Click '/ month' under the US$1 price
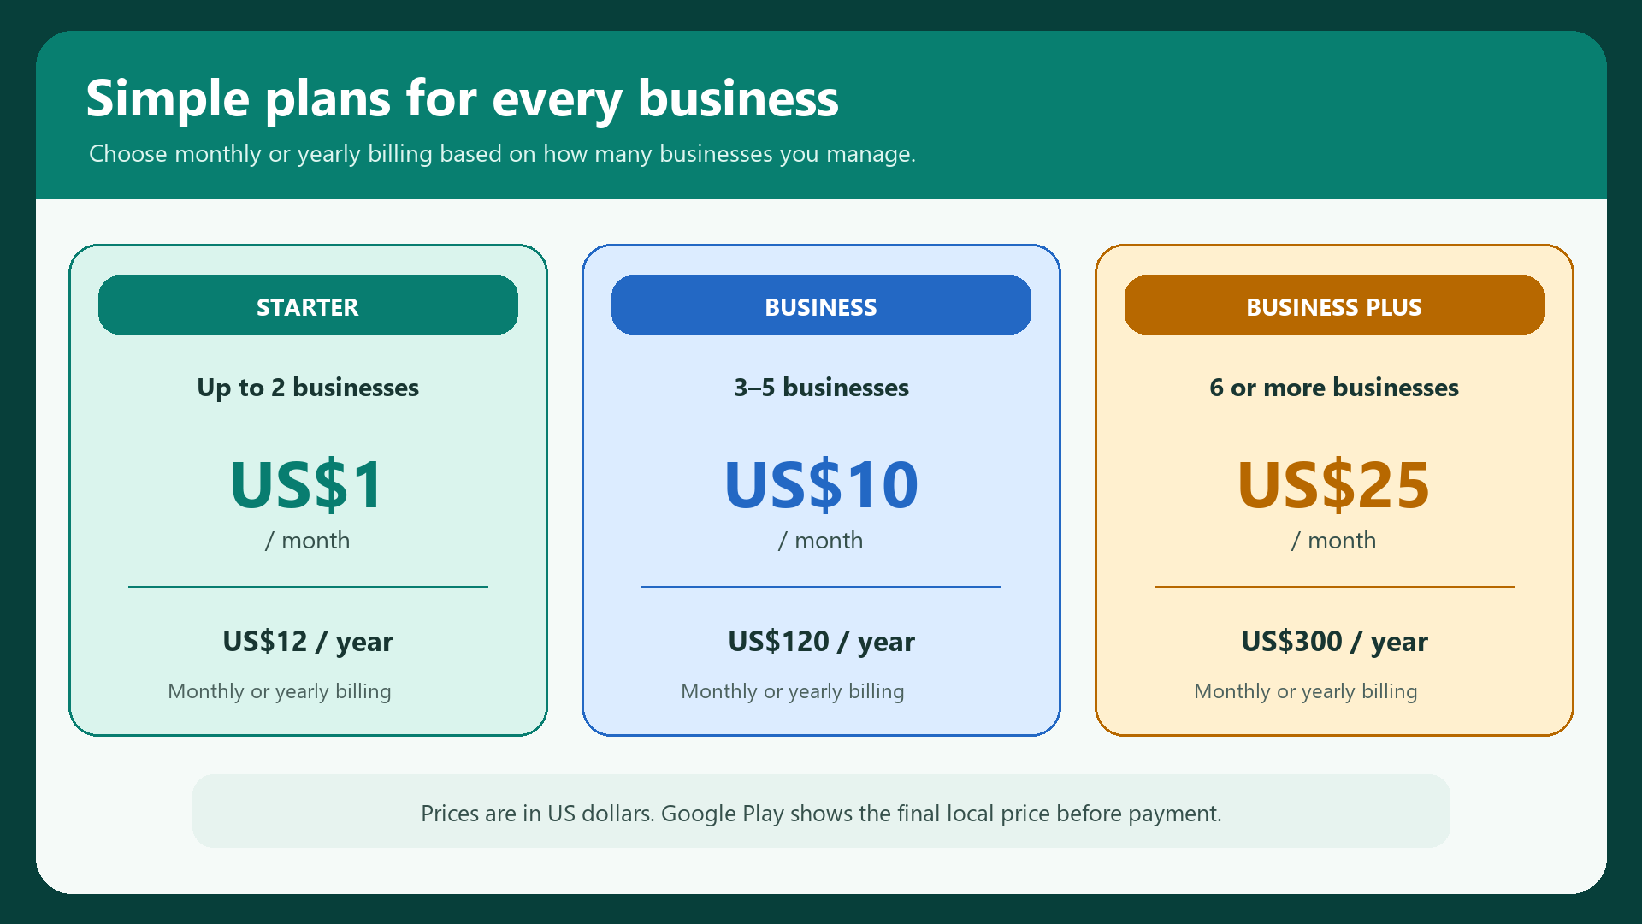This screenshot has height=924, width=1642. coord(308,541)
